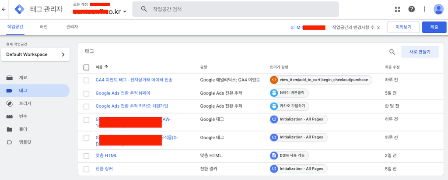Open the 전환 링커 tag link
The height and width of the screenshot is (180, 448).
tap(104, 169)
